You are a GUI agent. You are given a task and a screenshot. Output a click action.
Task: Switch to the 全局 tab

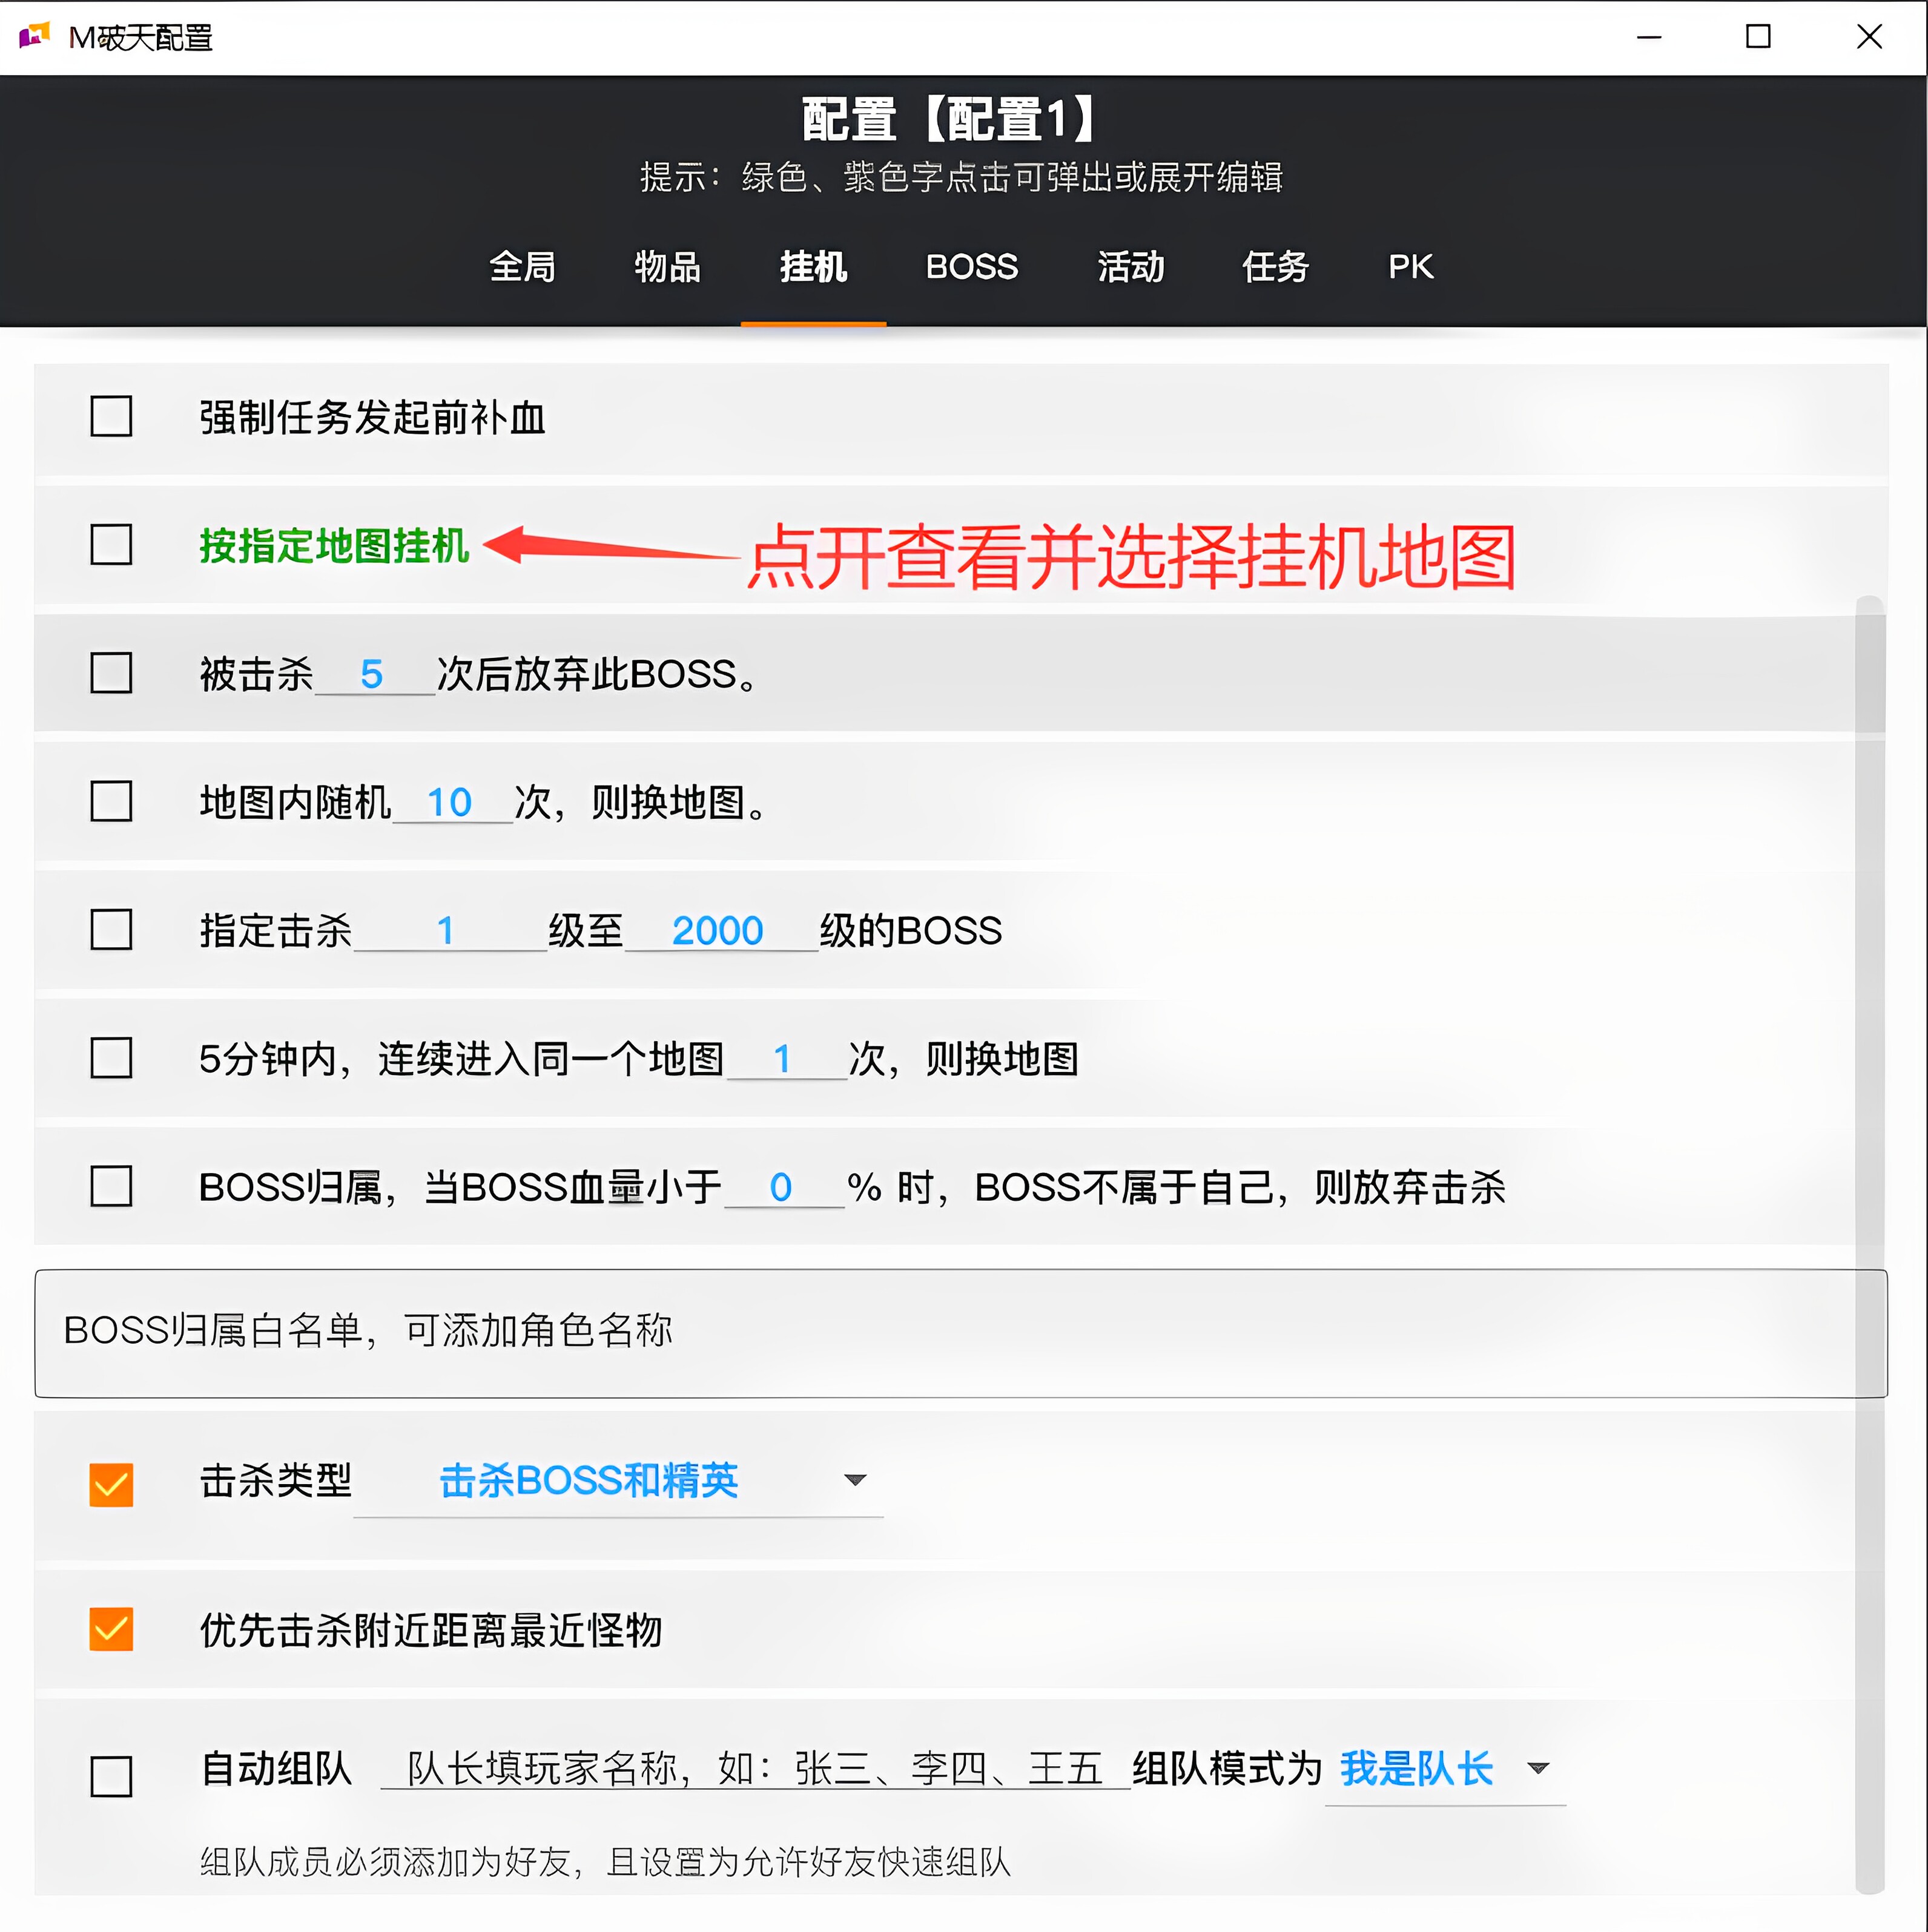(523, 267)
